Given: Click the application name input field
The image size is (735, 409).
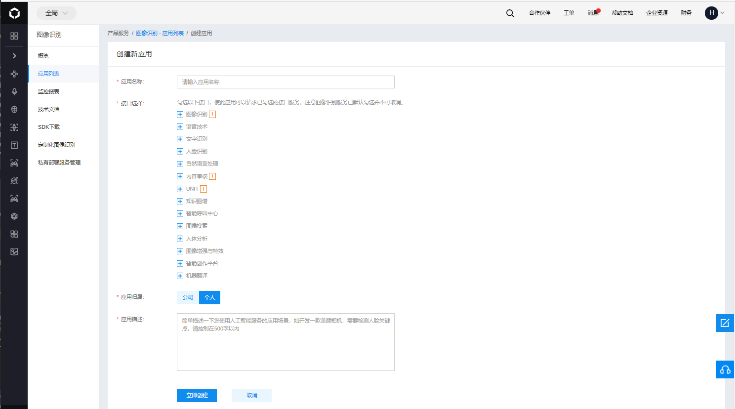Looking at the screenshot, I should [285, 82].
